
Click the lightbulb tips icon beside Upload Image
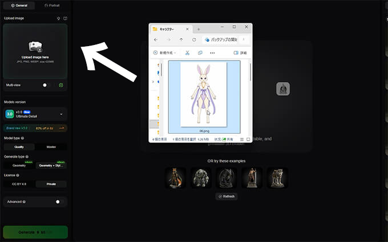tap(58, 18)
